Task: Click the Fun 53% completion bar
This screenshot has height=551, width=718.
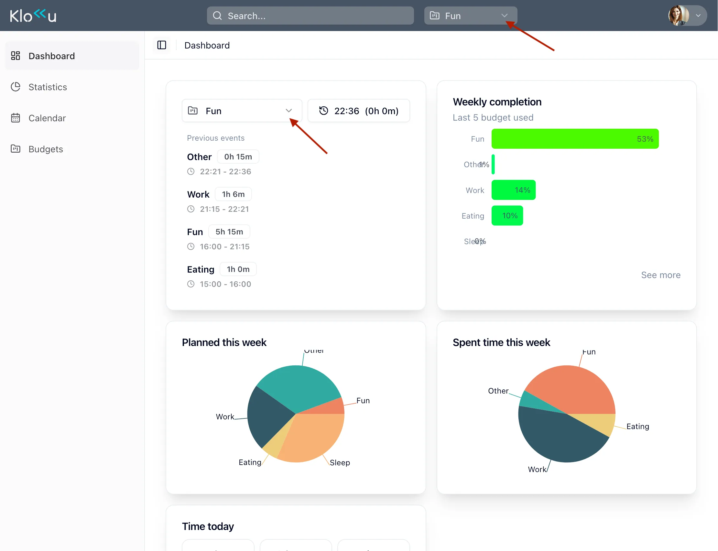Action: coord(575,139)
